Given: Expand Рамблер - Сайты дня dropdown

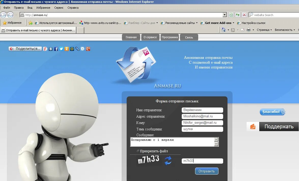Looking at the screenshot, I should [x=157, y=23].
